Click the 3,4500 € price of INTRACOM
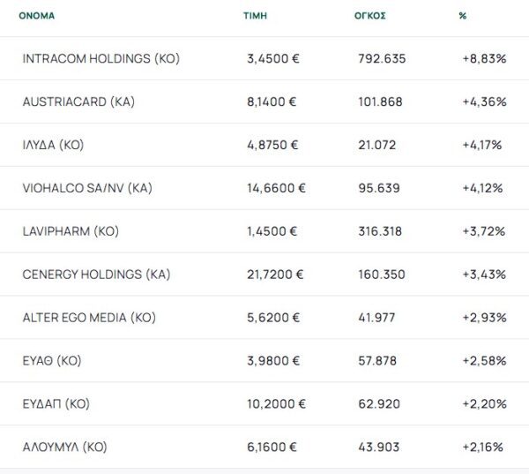Screen dimensions: 529x474 (272, 58)
